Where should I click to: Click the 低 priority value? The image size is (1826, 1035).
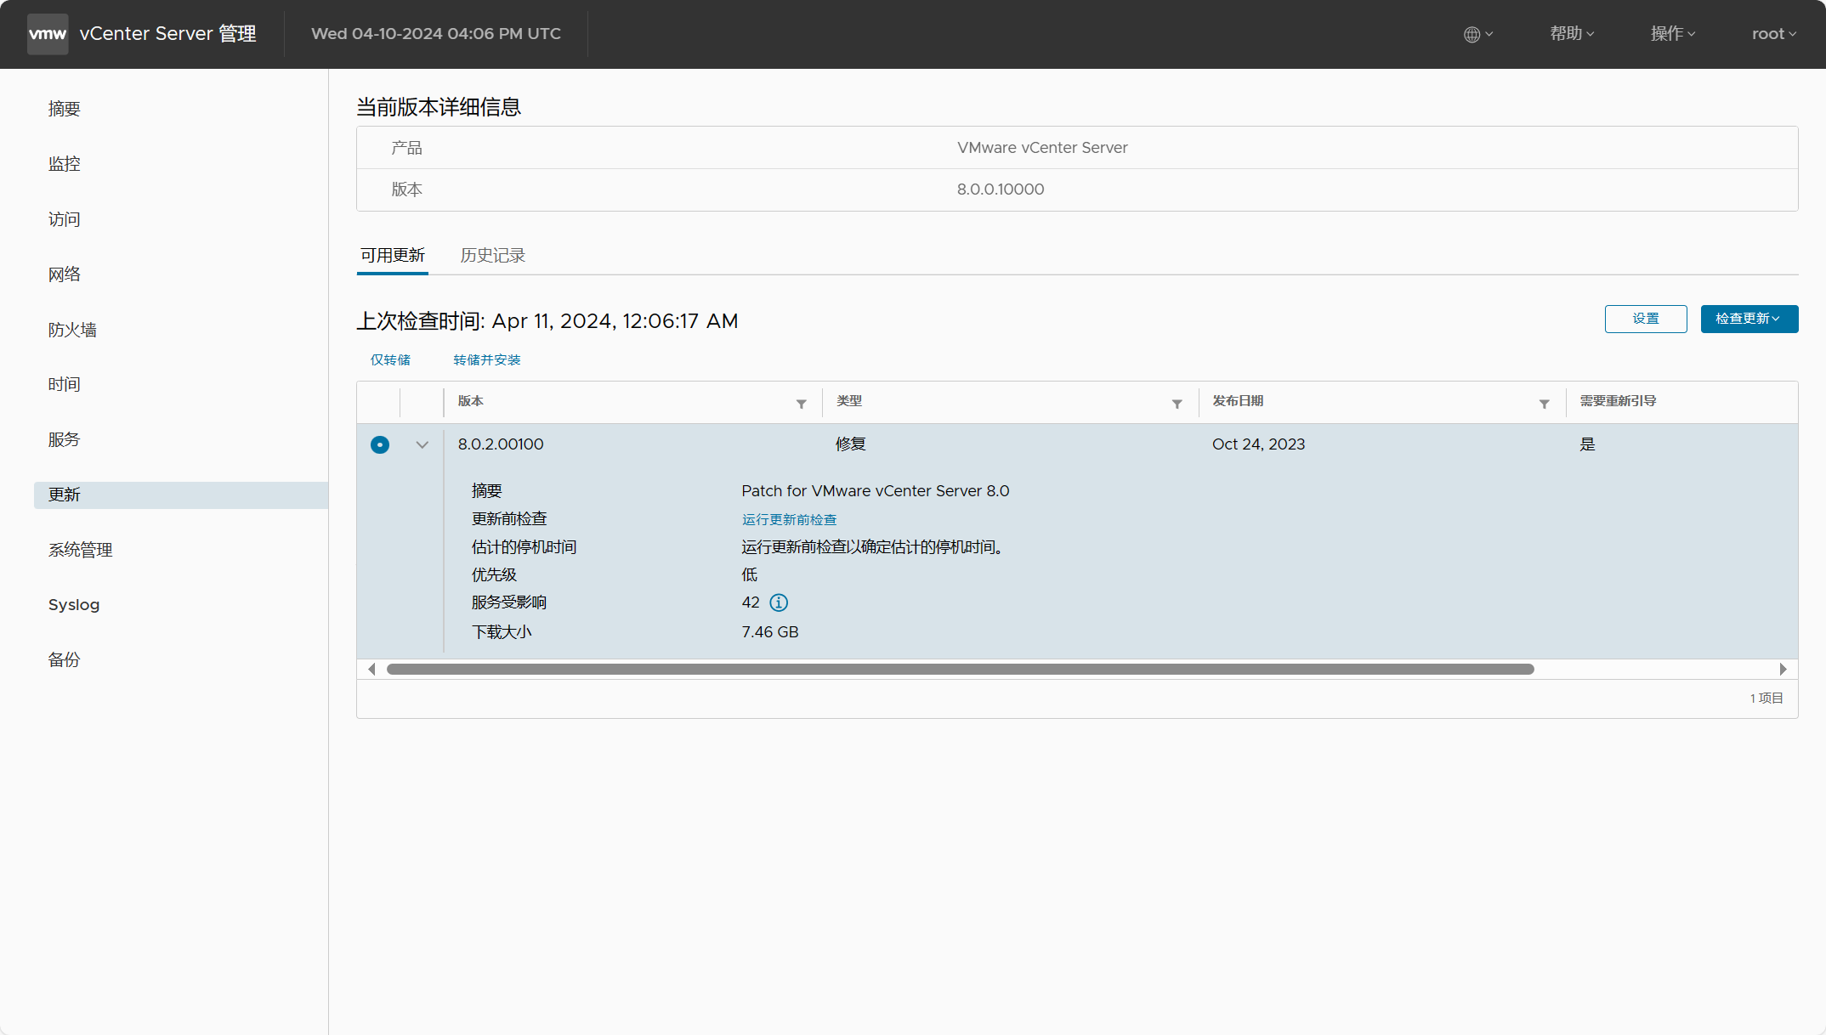point(749,575)
